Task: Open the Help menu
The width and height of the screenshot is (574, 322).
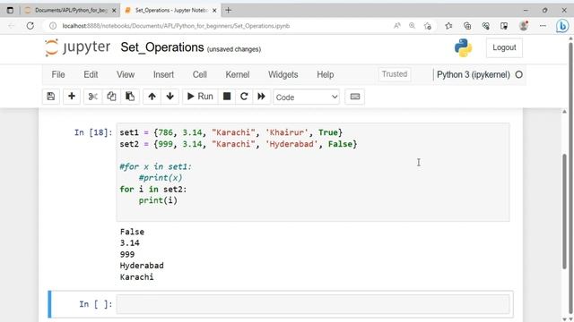Action: click(325, 75)
